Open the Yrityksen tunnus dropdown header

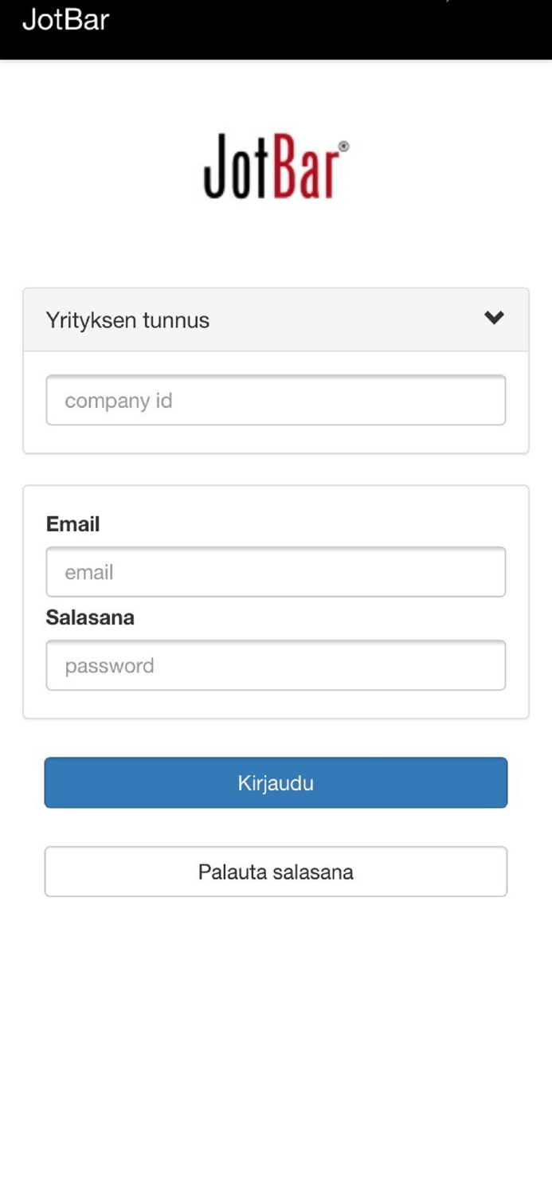276,319
